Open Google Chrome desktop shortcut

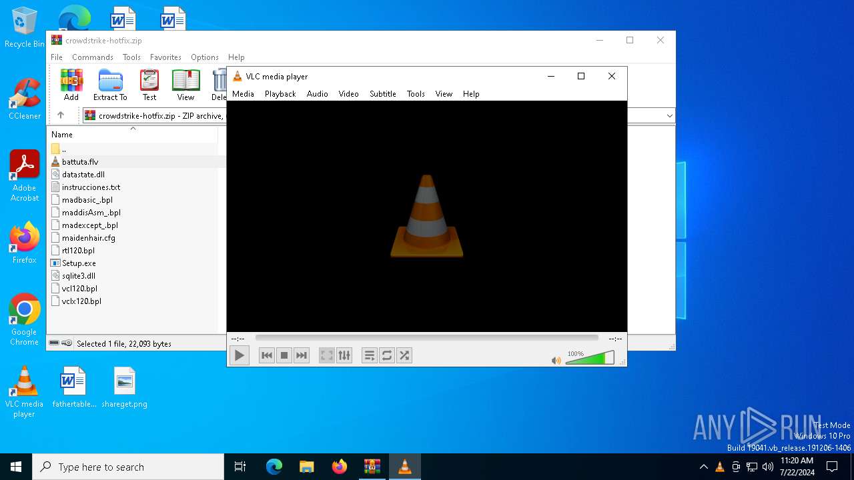(25, 320)
